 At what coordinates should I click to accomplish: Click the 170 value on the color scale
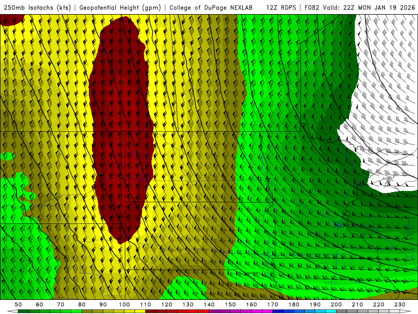pos(273,305)
